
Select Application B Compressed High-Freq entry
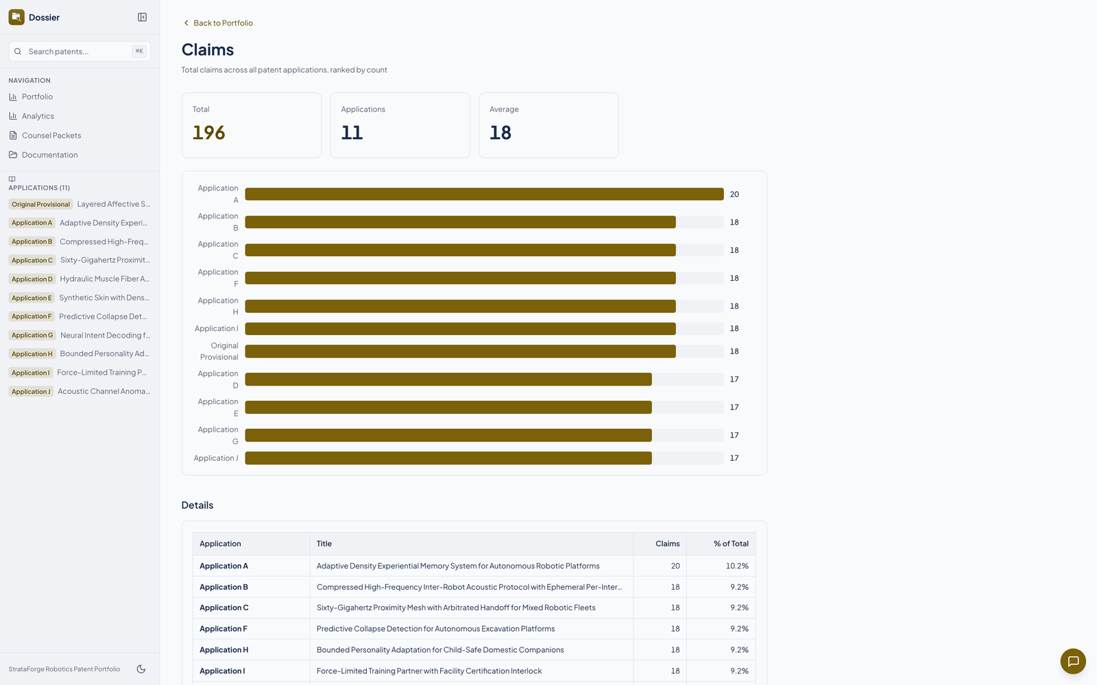pyautogui.click(x=80, y=241)
